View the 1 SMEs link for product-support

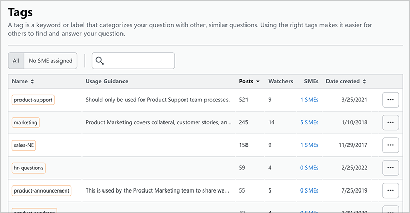[309, 100]
